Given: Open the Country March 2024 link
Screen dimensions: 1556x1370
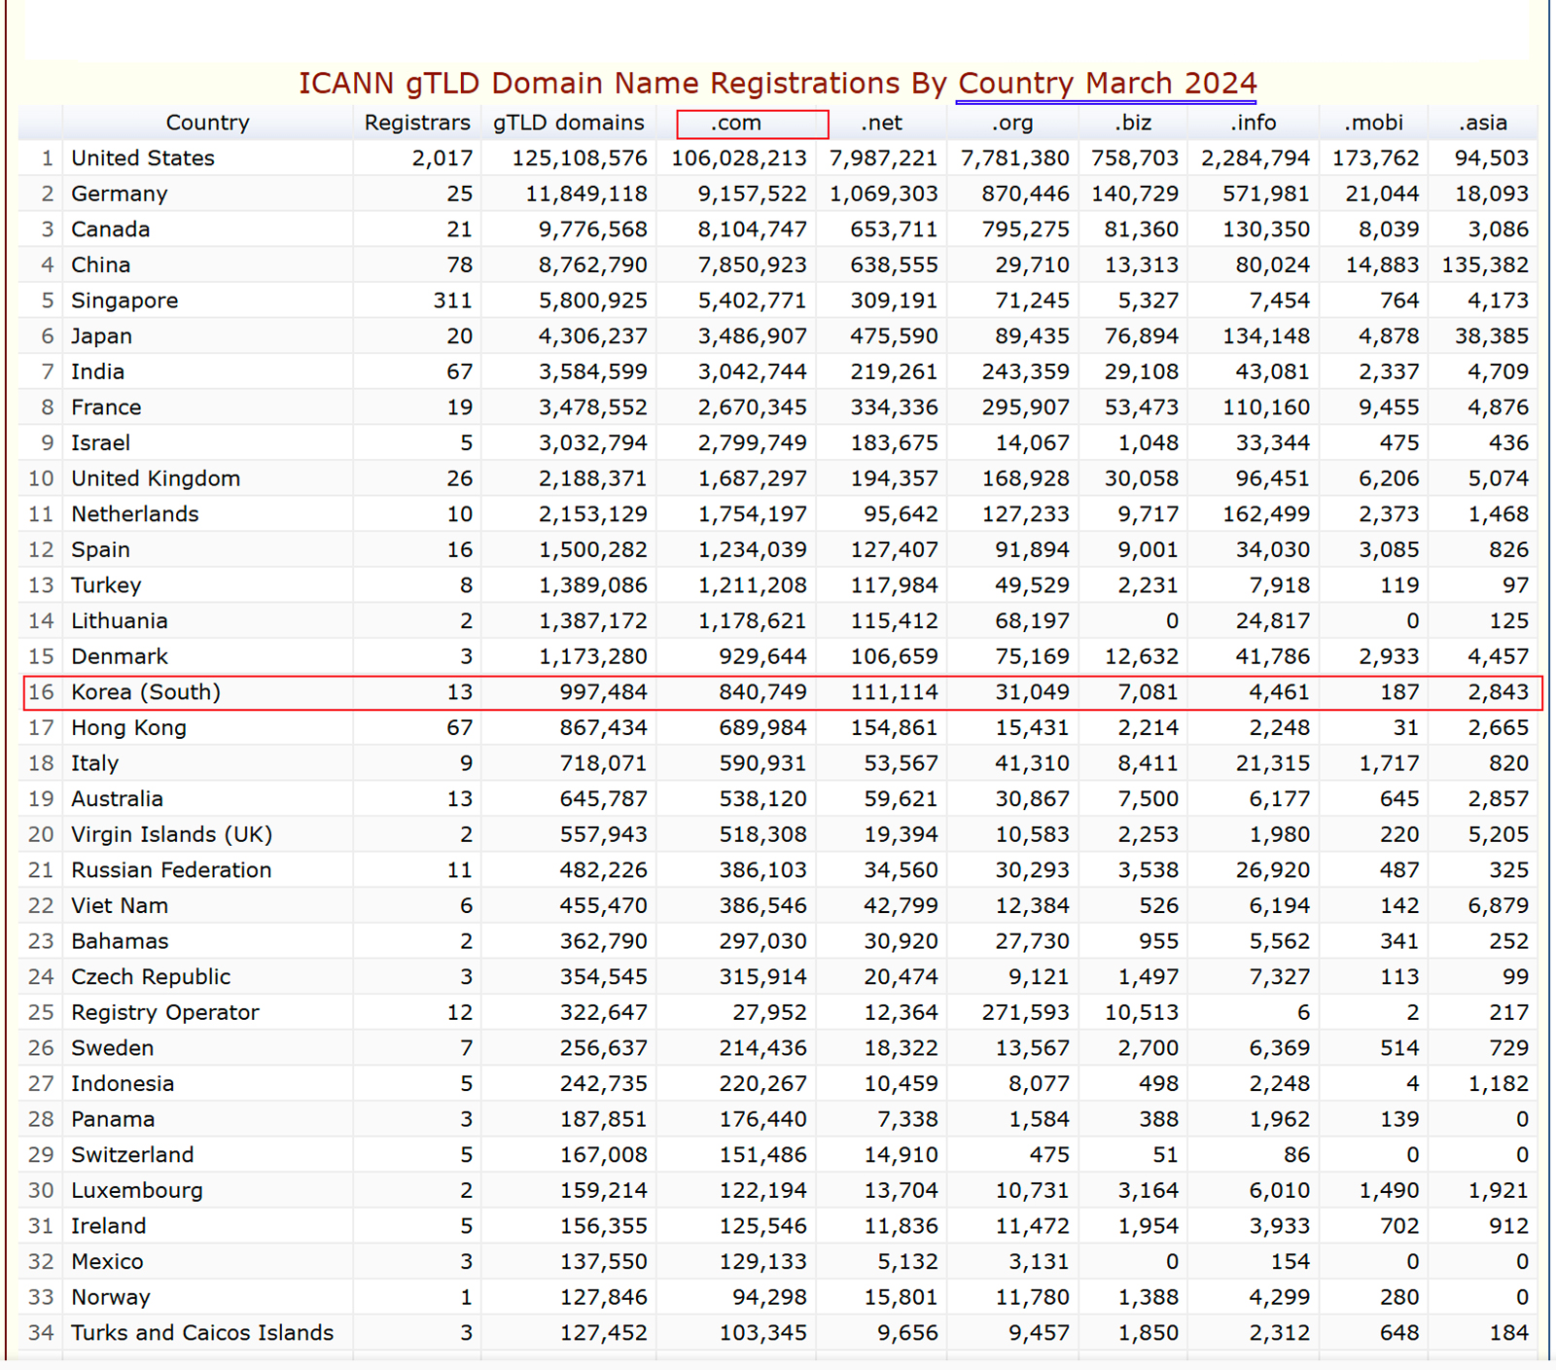Looking at the screenshot, I should pyautogui.click(x=1107, y=84).
